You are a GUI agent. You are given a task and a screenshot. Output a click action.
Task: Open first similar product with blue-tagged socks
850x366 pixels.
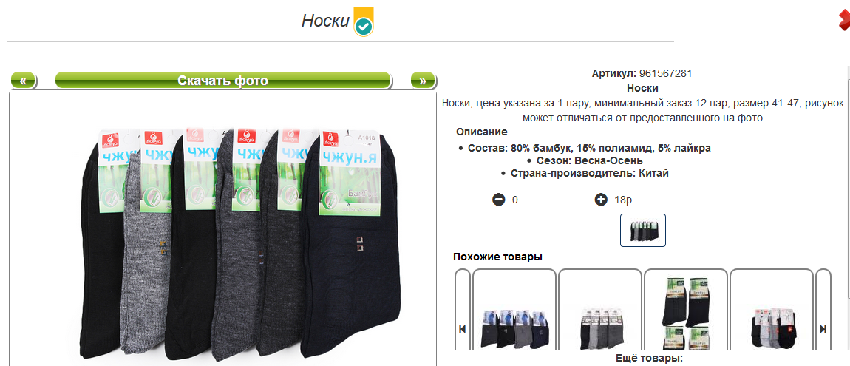coord(514,328)
